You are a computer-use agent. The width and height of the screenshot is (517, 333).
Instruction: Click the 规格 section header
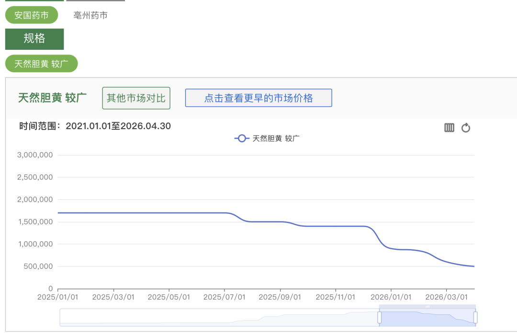(x=34, y=39)
